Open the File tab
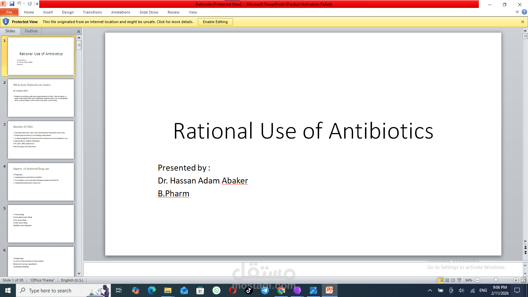 coord(9,12)
